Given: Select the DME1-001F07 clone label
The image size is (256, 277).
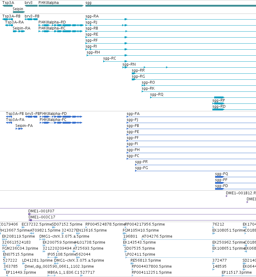Looking at the screenshot, I should coord(41,211).
